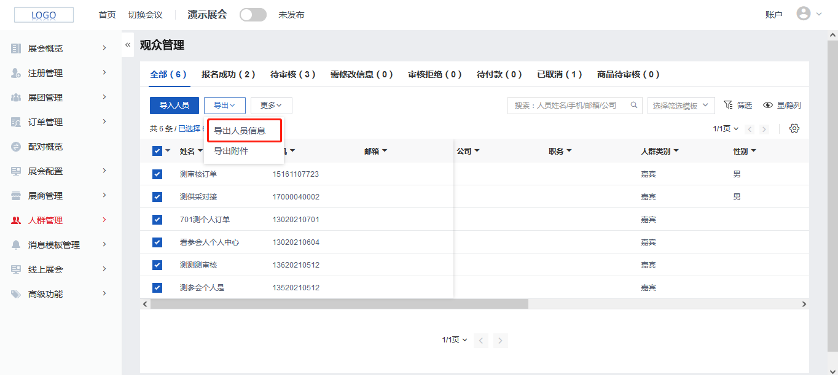Click the name 测供采对接
The width and height of the screenshot is (838, 375).
click(x=198, y=197)
